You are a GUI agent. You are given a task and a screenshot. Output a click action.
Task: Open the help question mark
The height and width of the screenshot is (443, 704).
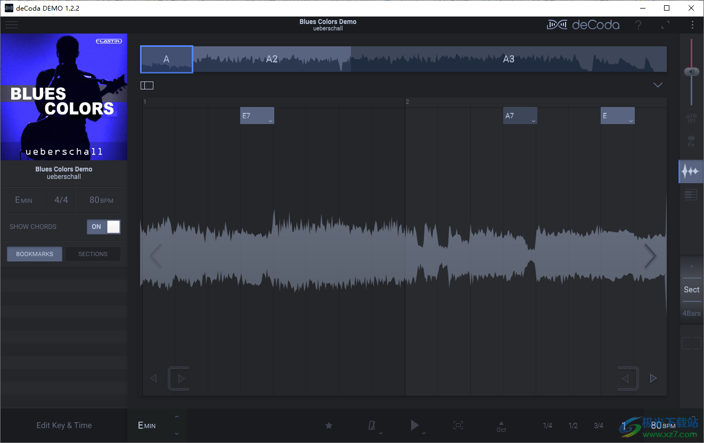coord(638,24)
